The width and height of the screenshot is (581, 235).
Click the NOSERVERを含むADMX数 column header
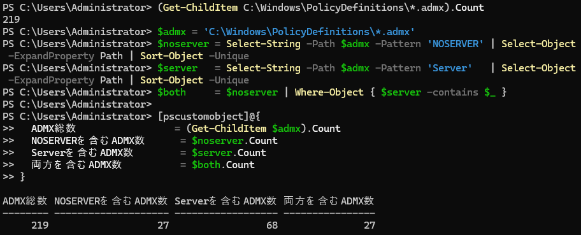111,201
